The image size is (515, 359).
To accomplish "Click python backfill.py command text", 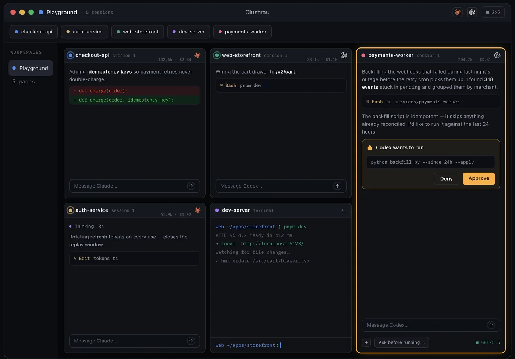I will (422, 162).
